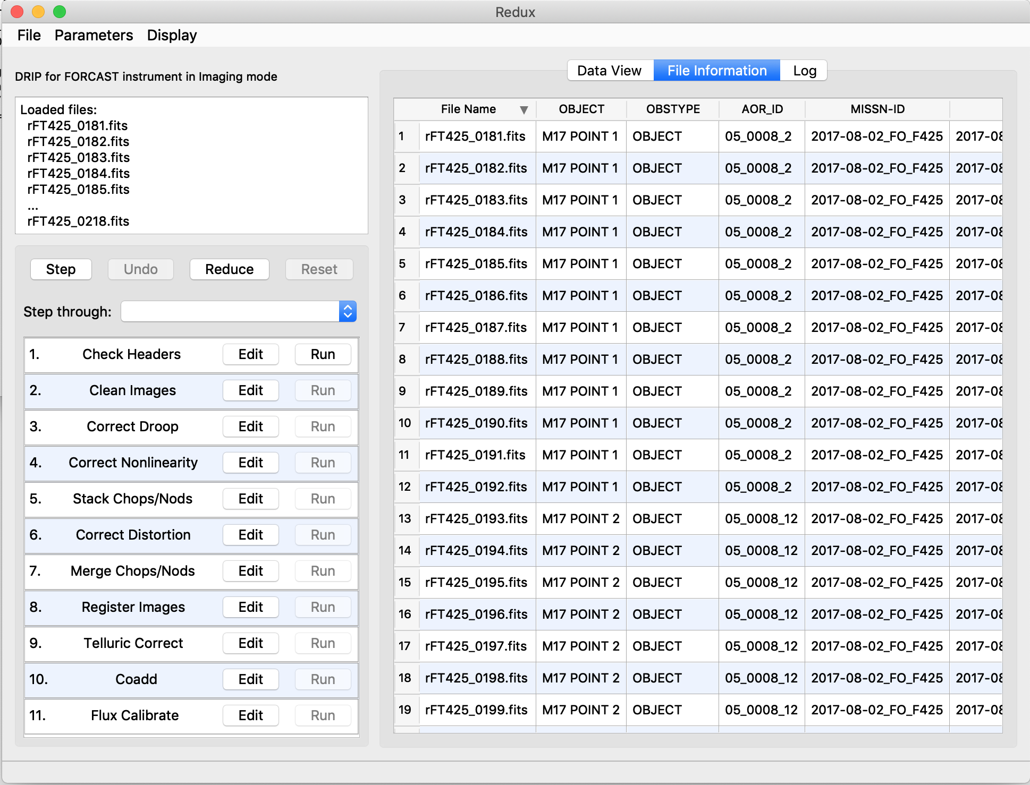Open the File menu
This screenshot has height=785, width=1030.
29,35
